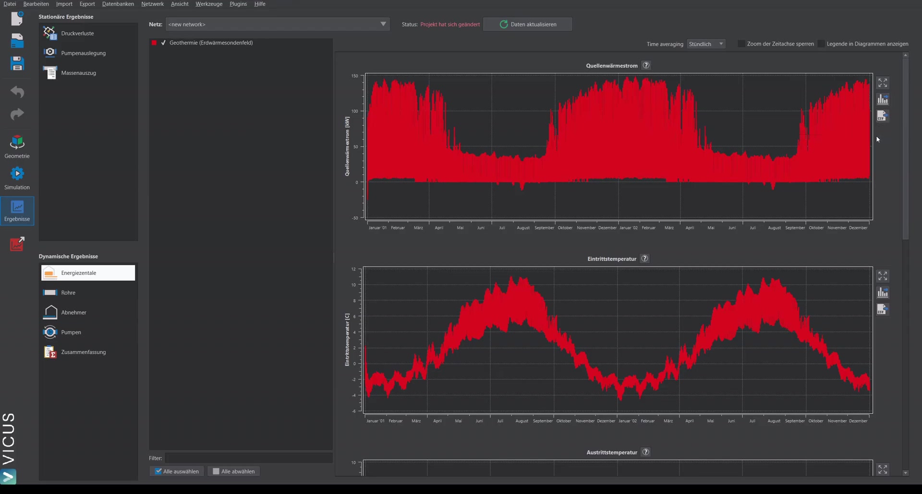Open the Import menu
Screen dimensions: 922x494
click(64, 4)
